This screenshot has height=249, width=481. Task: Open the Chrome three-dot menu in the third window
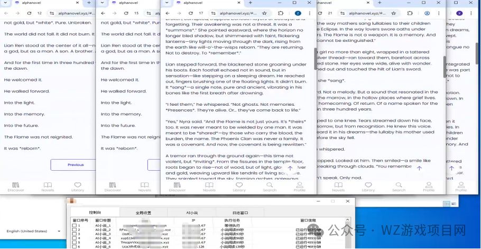tap(310, 13)
